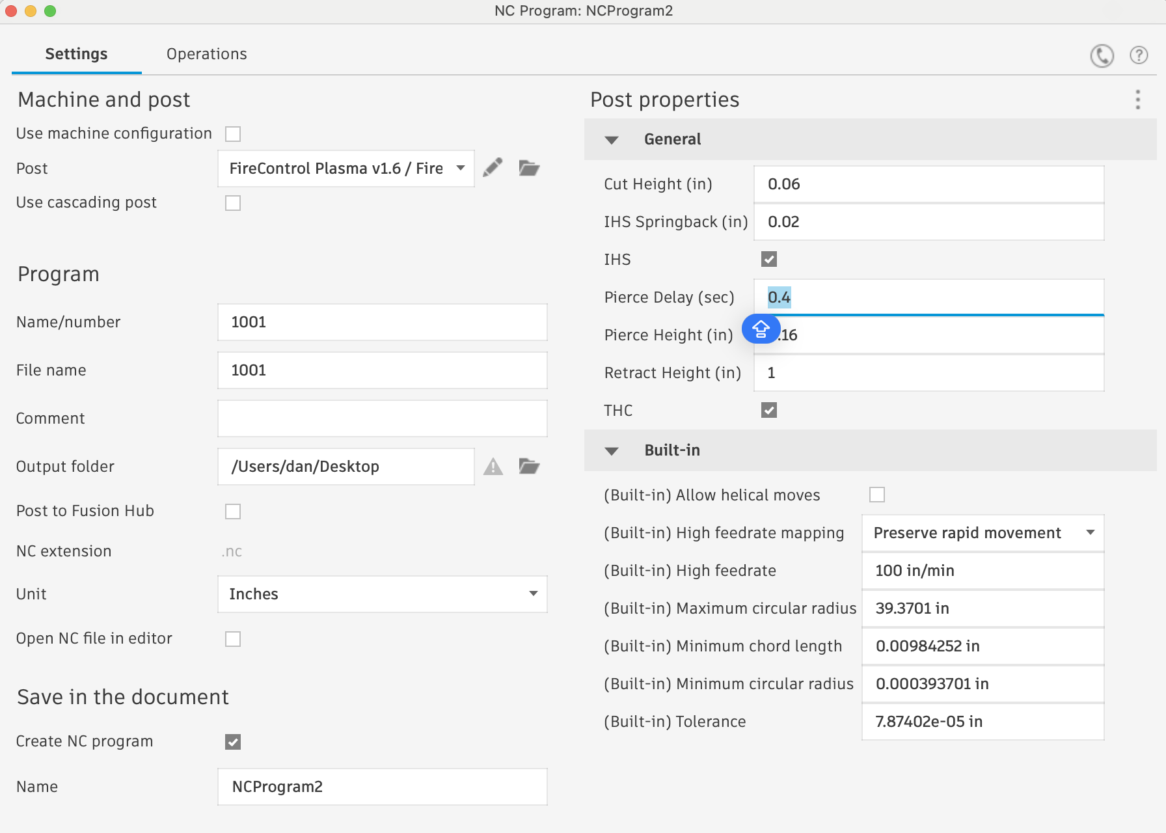Toggle Post to Fusion Hub checkbox
The width and height of the screenshot is (1166, 833).
tap(233, 512)
